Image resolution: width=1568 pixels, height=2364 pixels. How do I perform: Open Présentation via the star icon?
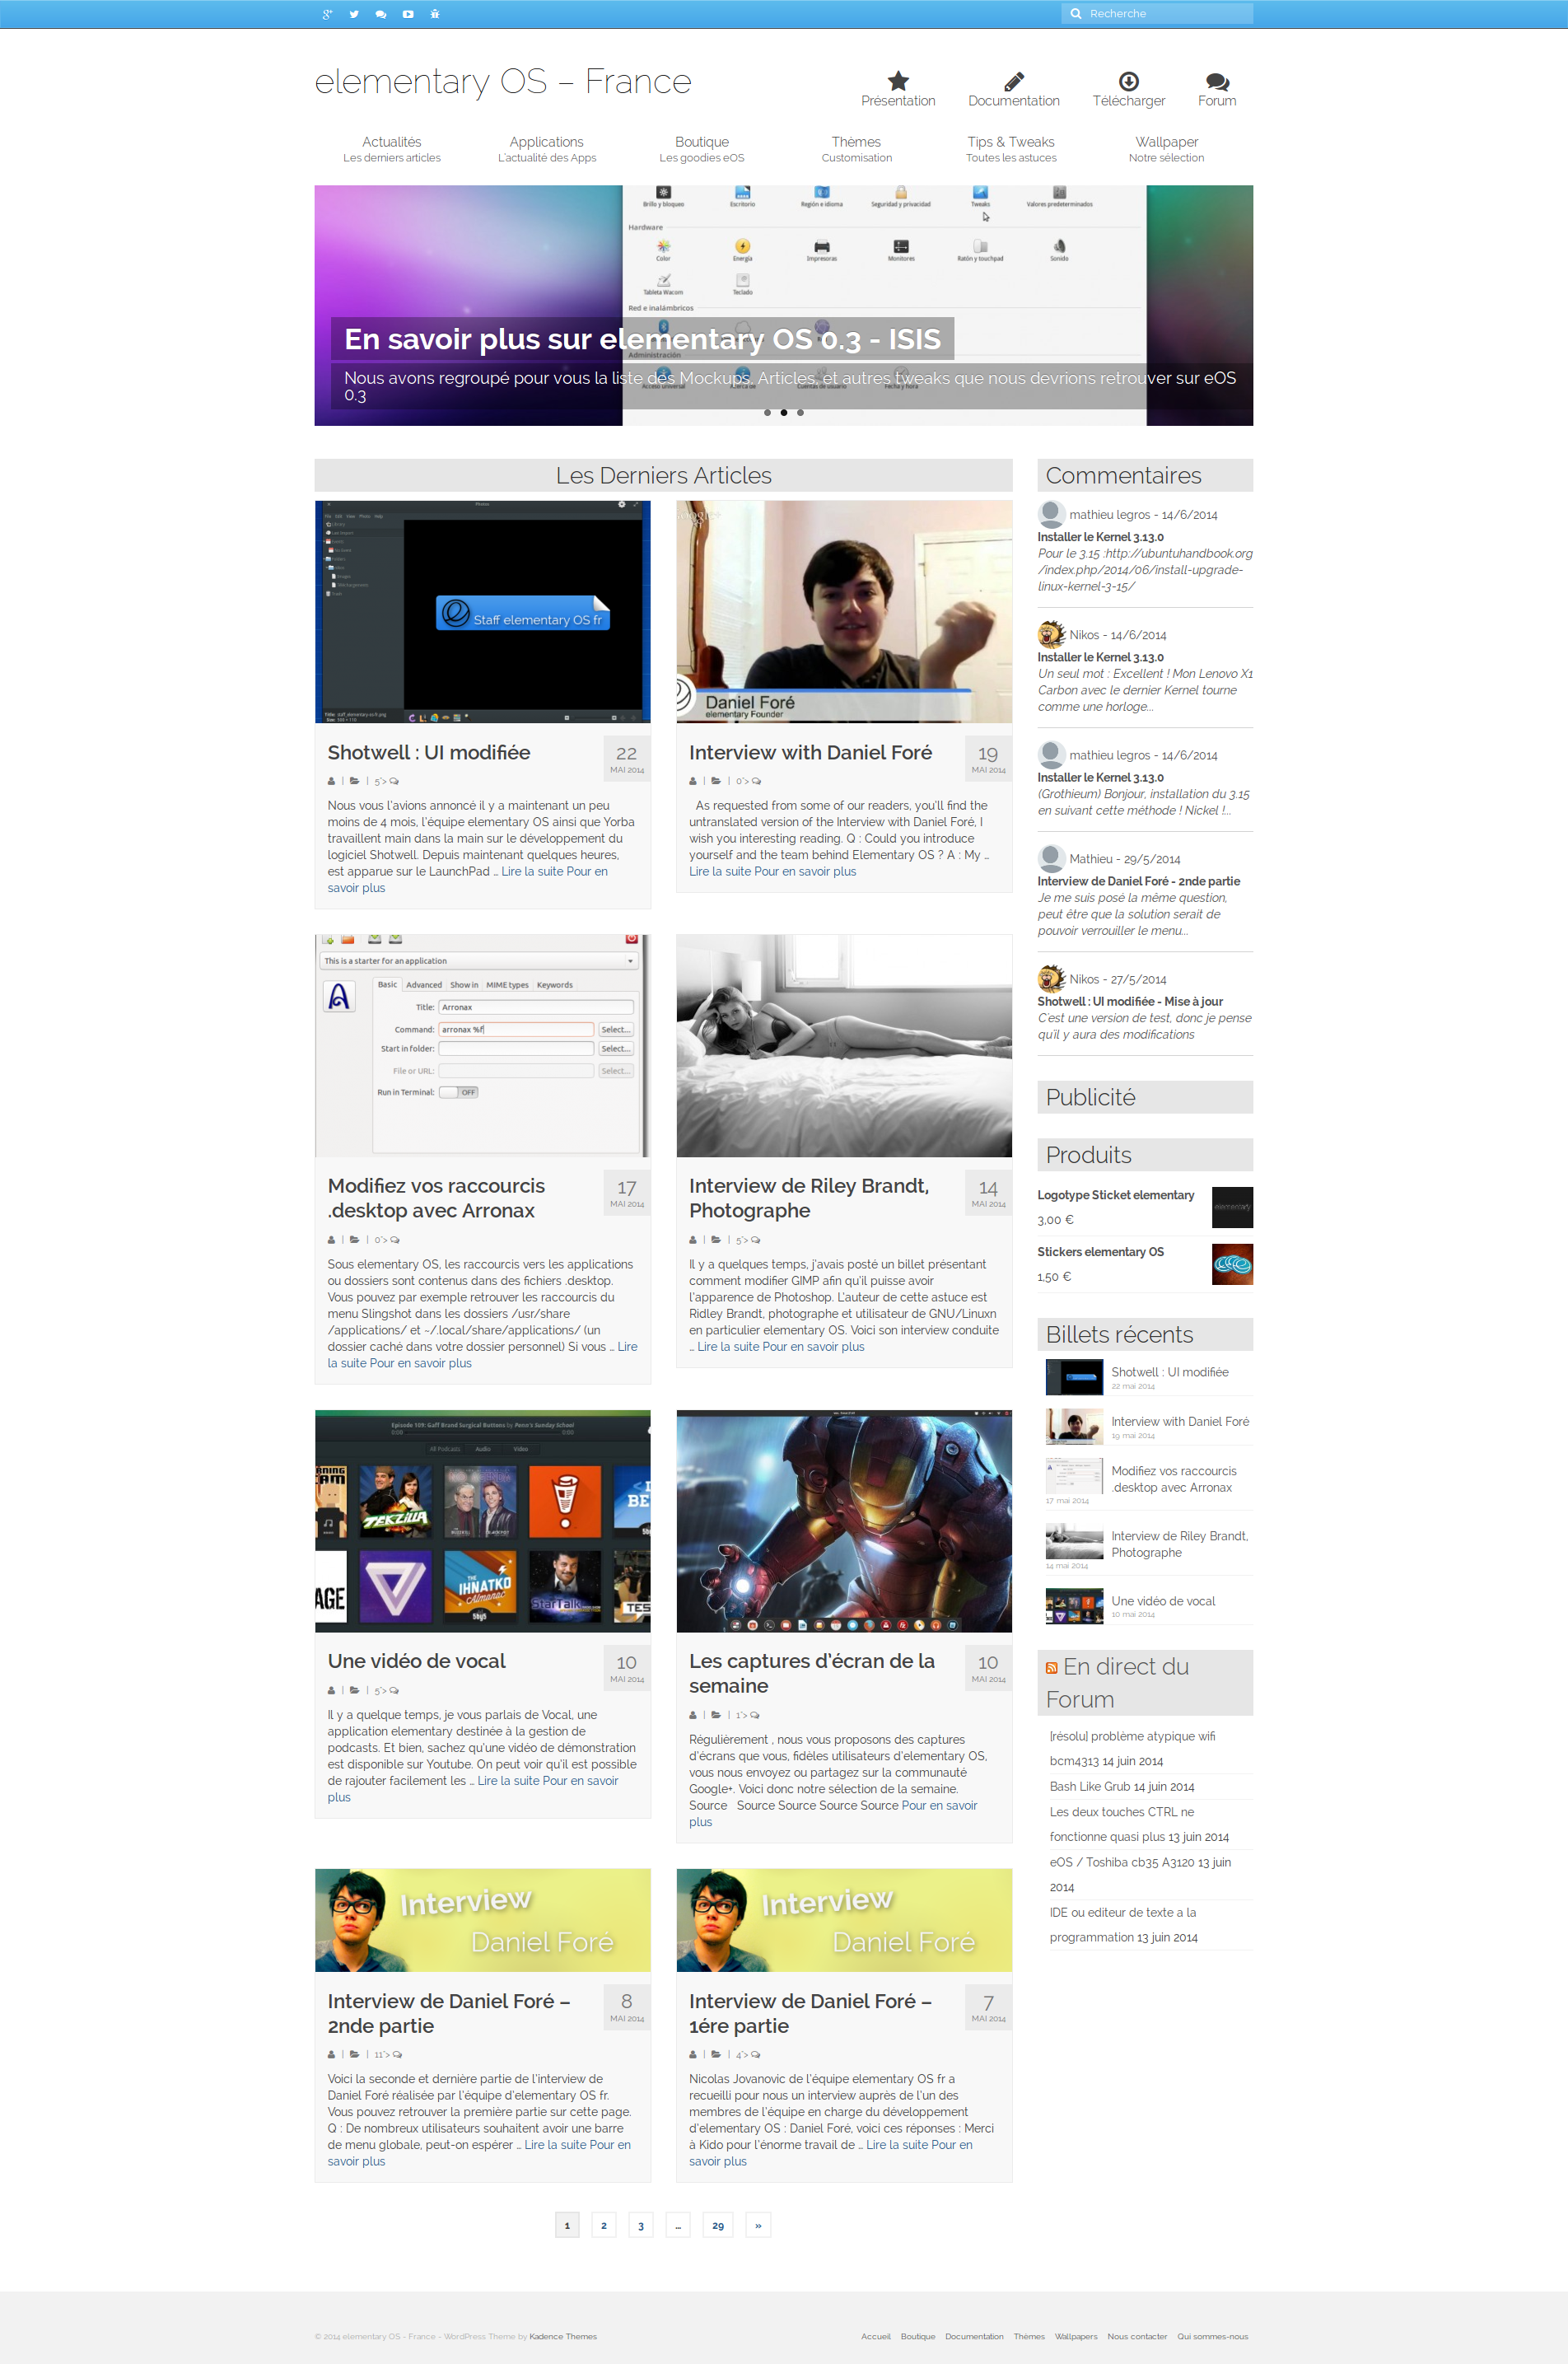tap(898, 81)
